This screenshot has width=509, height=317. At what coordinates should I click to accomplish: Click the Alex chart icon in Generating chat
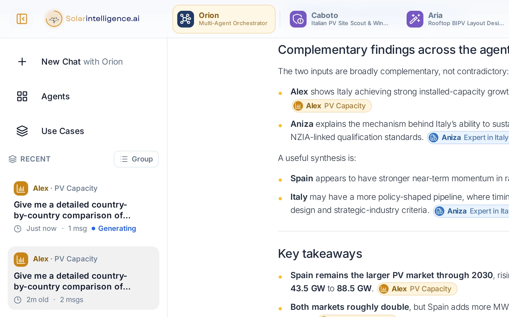[21, 188]
